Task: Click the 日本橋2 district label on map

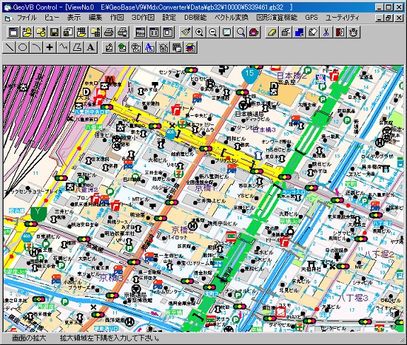Action: pos(292,76)
